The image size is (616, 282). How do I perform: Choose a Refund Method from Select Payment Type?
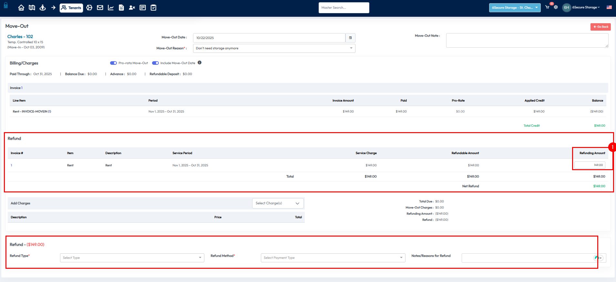[333, 258]
